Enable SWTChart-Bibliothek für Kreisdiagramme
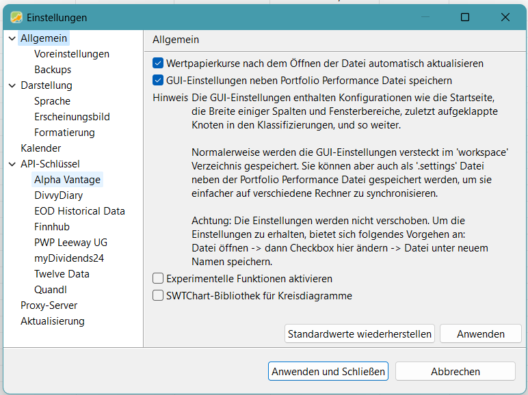The width and height of the screenshot is (528, 395). pos(158,295)
